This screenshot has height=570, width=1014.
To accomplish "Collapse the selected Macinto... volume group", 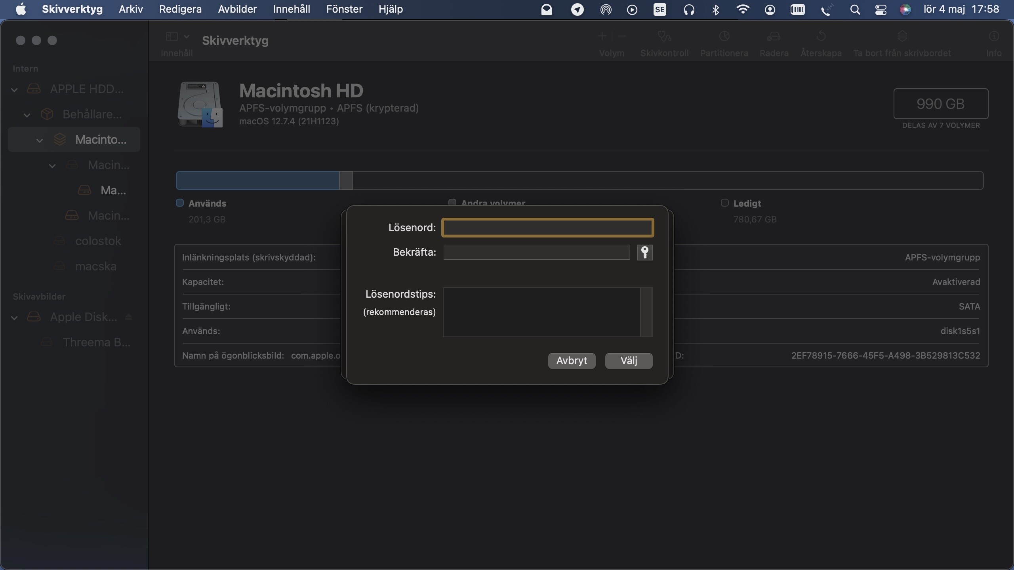I will [x=40, y=141].
